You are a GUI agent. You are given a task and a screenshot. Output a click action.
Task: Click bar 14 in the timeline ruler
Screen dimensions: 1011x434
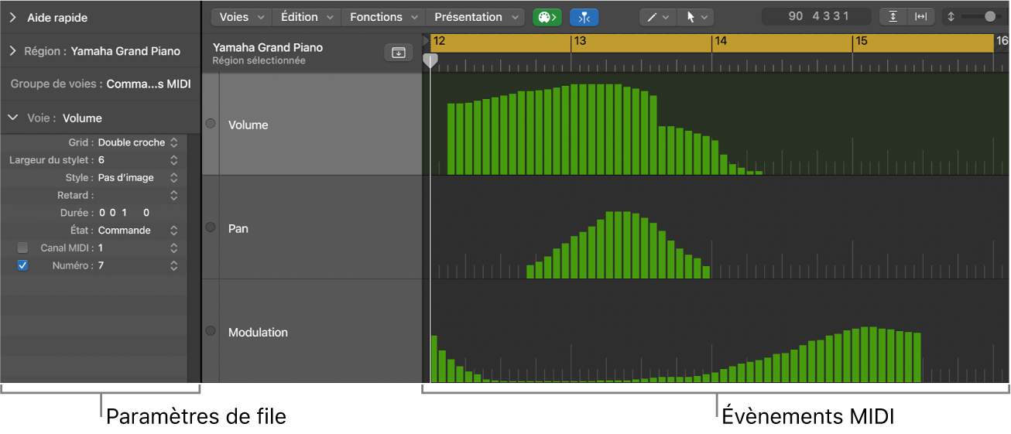(x=721, y=42)
